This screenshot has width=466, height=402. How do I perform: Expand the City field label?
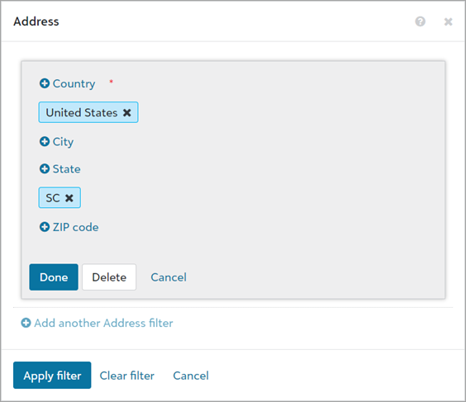coord(63,142)
